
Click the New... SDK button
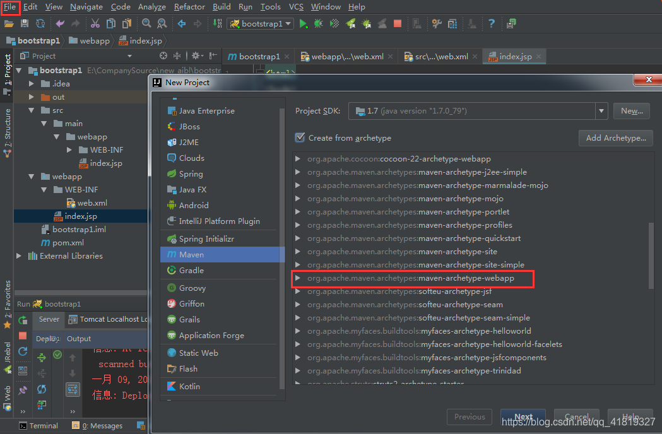tap(632, 111)
